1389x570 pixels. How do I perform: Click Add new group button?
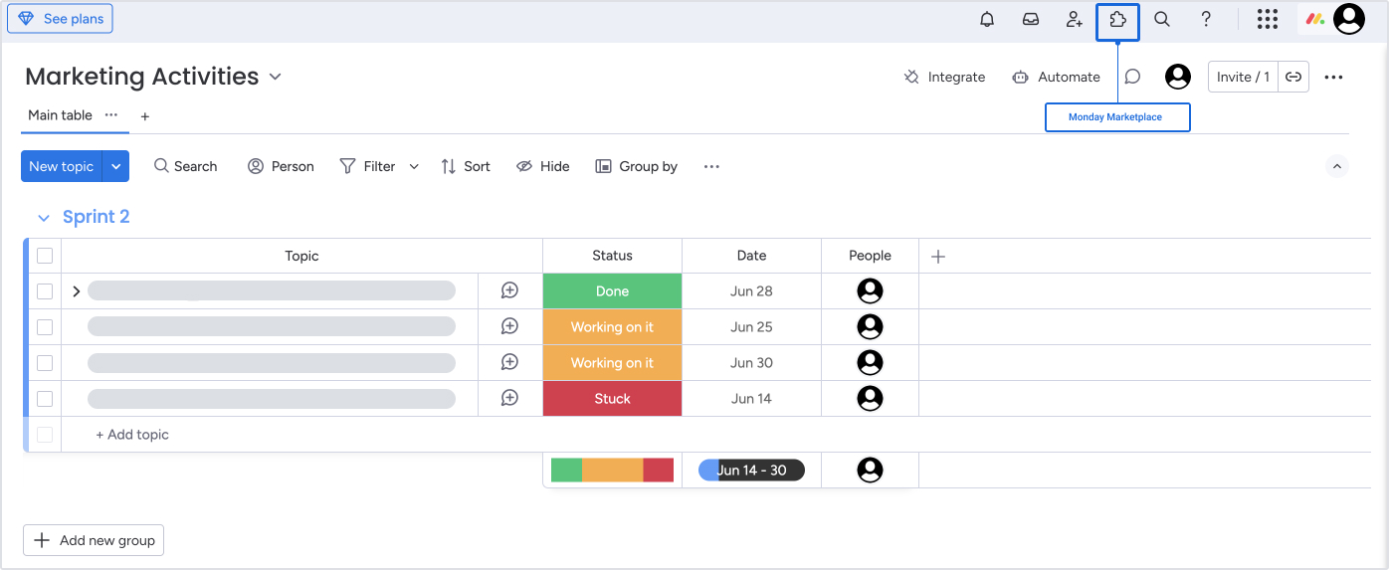pyautogui.click(x=94, y=540)
